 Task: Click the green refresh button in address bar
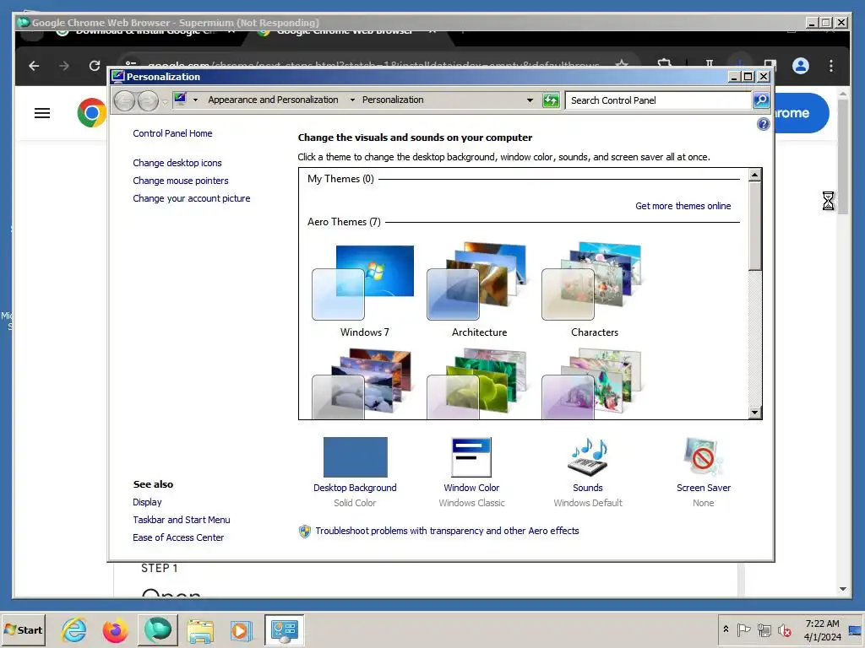[551, 100]
